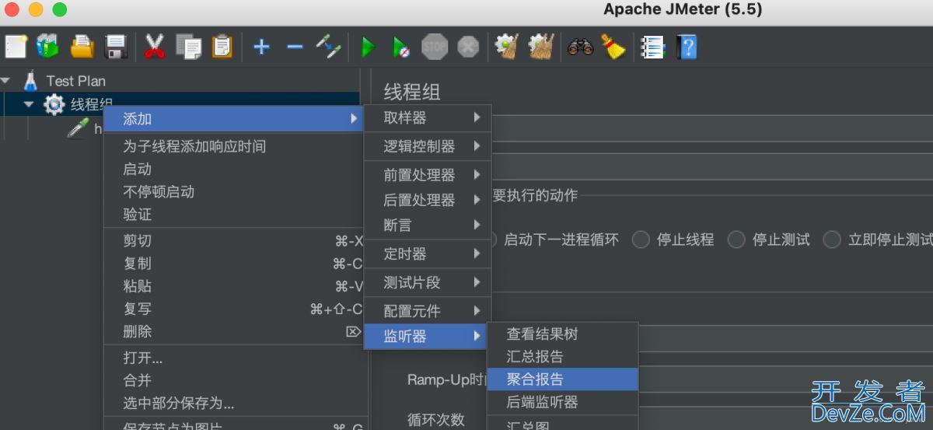Choose 启动 from the context menu

coord(233,169)
